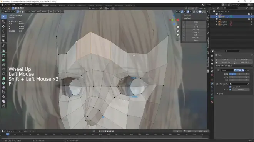The height and width of the screenshot is (142, 254).
Task: Select the Move tool
Action: tap(4, 26)
